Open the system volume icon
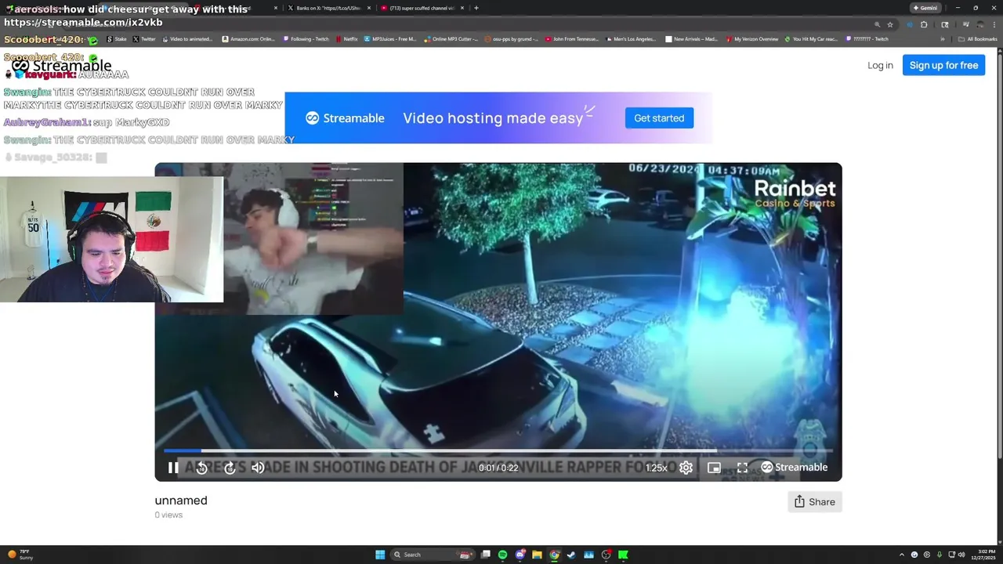 [962, 555]
